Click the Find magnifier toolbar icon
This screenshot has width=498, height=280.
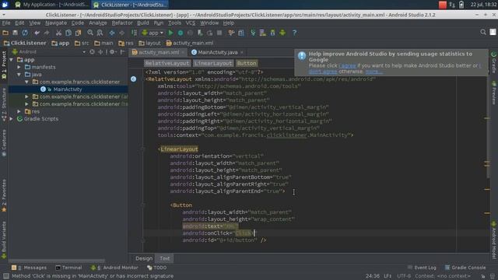click(x=90, y=33)
